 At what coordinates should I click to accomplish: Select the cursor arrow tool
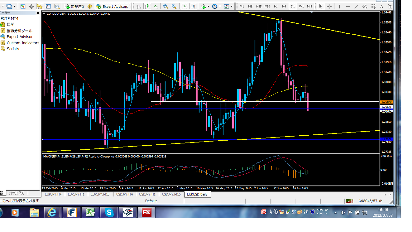pyautogui.click(x=321, y=6)
